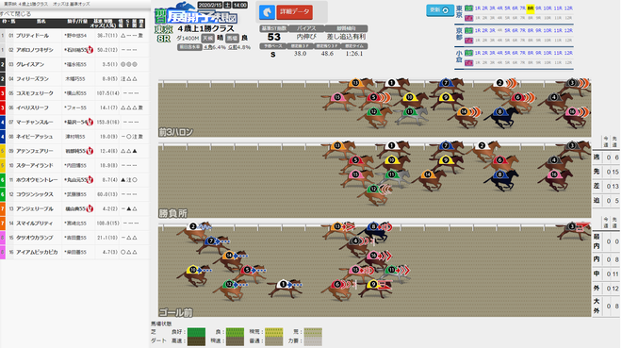Select the グレイスアン horse row

[74, 64]
